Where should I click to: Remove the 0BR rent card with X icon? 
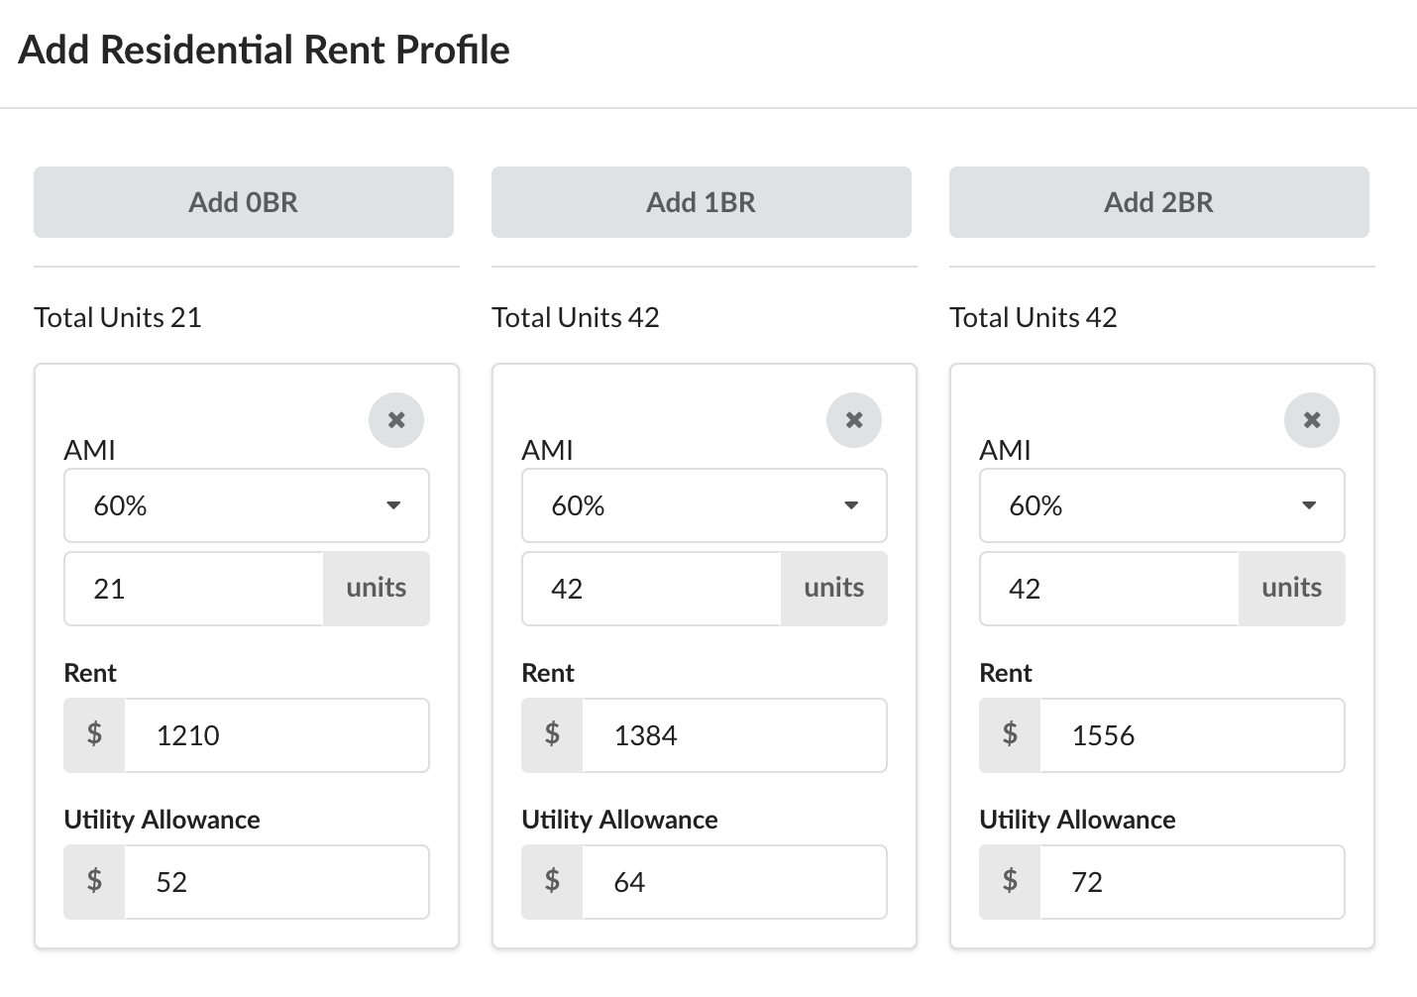396,420
